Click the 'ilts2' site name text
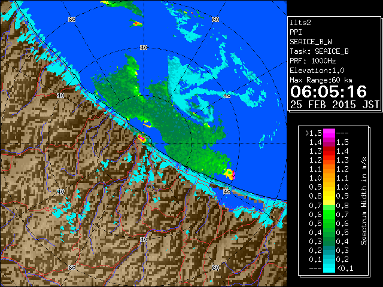 pos(300,23)
